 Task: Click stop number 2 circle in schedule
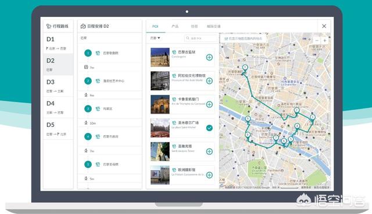(x=88, y=81)
